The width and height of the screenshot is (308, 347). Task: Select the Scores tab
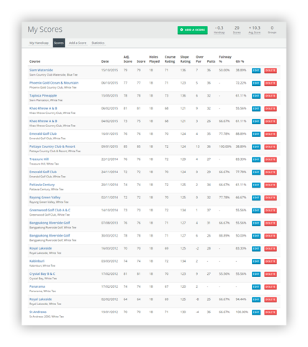coord(59,43)
